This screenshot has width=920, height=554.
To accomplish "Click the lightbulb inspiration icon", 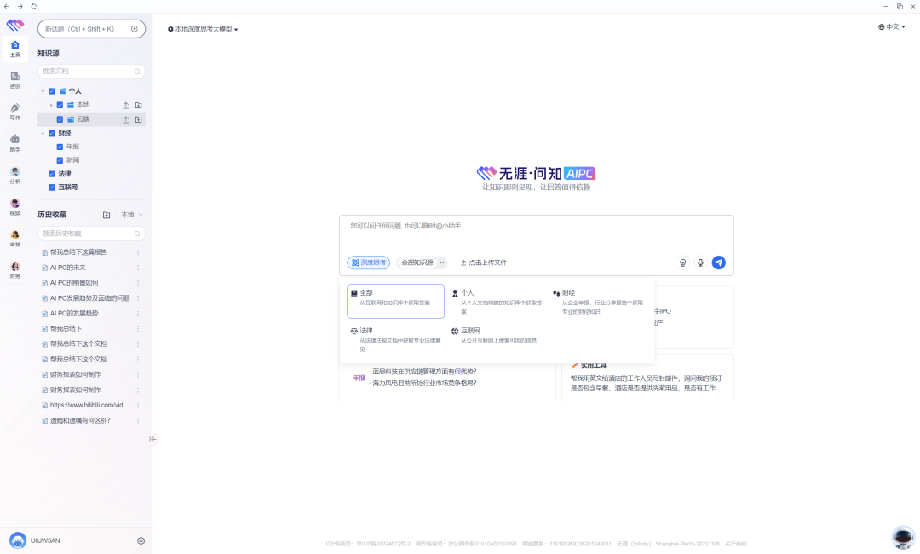I will click(682, 263).
